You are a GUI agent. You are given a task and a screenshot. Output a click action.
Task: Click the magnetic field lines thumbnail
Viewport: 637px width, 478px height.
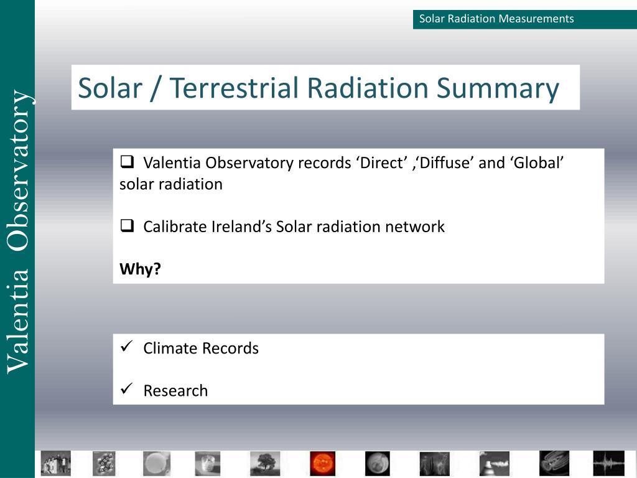554,463
